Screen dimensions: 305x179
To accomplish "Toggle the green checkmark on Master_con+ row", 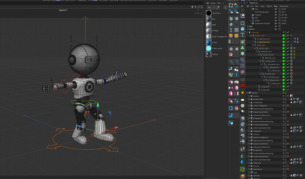I will (288, 35).
